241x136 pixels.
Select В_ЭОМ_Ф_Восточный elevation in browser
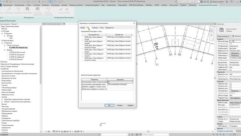point(17,52)
